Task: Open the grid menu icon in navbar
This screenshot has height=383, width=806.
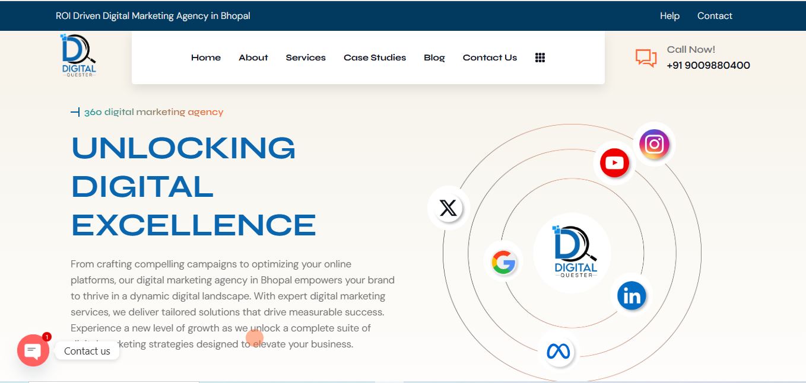Action: (540, 58)
